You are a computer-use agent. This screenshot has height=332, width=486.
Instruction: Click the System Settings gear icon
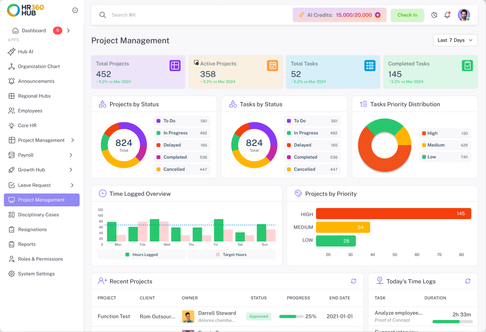tap(12, 274)
